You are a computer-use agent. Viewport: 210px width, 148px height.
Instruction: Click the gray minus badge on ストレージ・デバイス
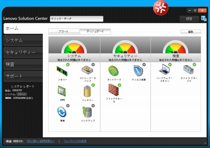click(x=93, y=64)
